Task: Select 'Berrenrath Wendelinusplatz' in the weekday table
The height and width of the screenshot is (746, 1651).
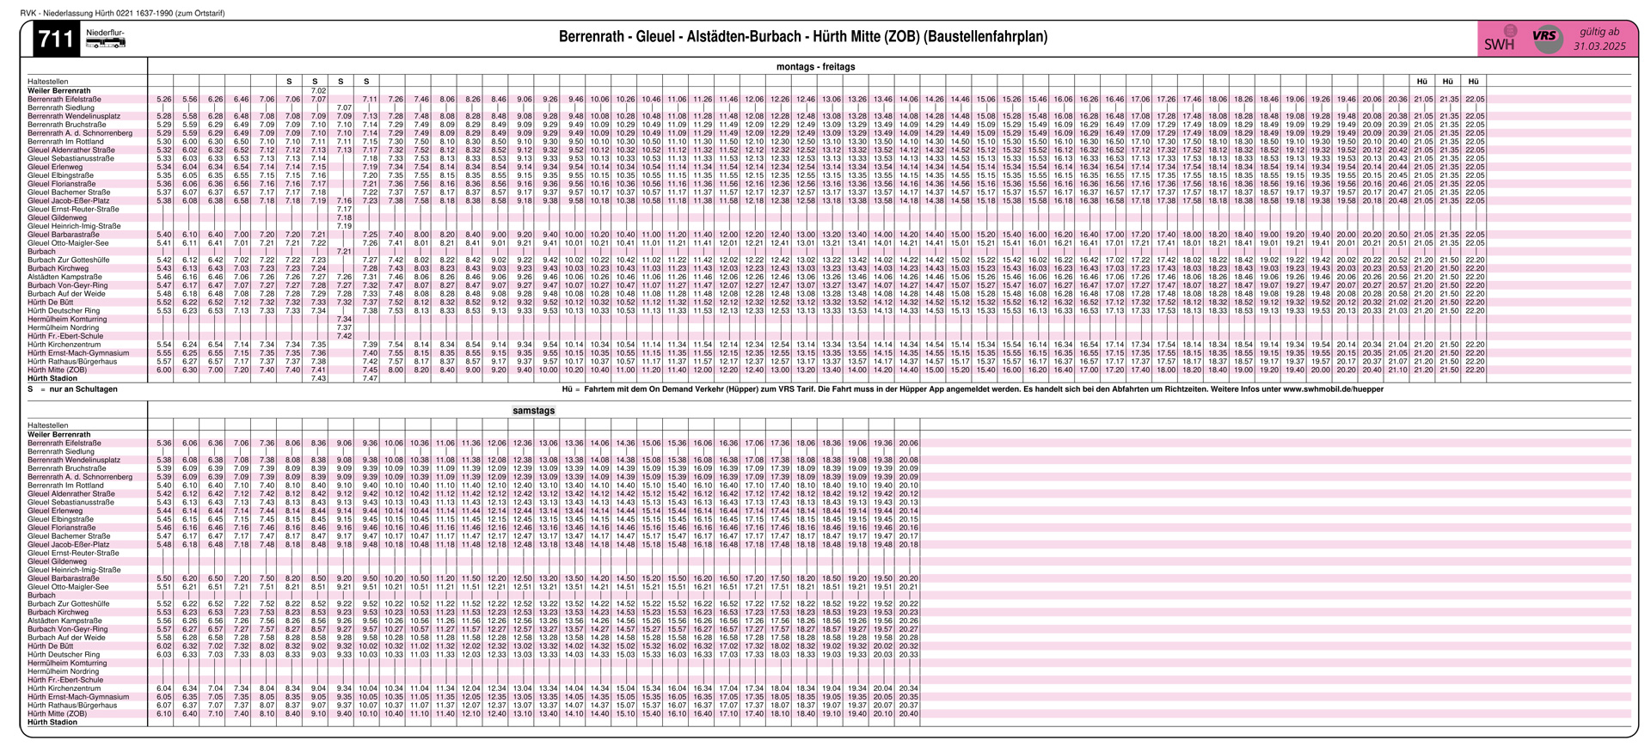Action: [74, 116]
